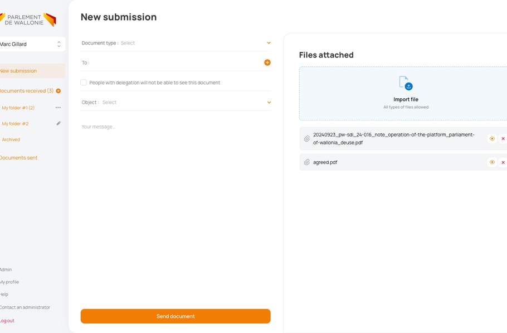Preview agreed.pdf with the eye icon
The height and width of the screenshot is (333, 507).
[492, 162]
